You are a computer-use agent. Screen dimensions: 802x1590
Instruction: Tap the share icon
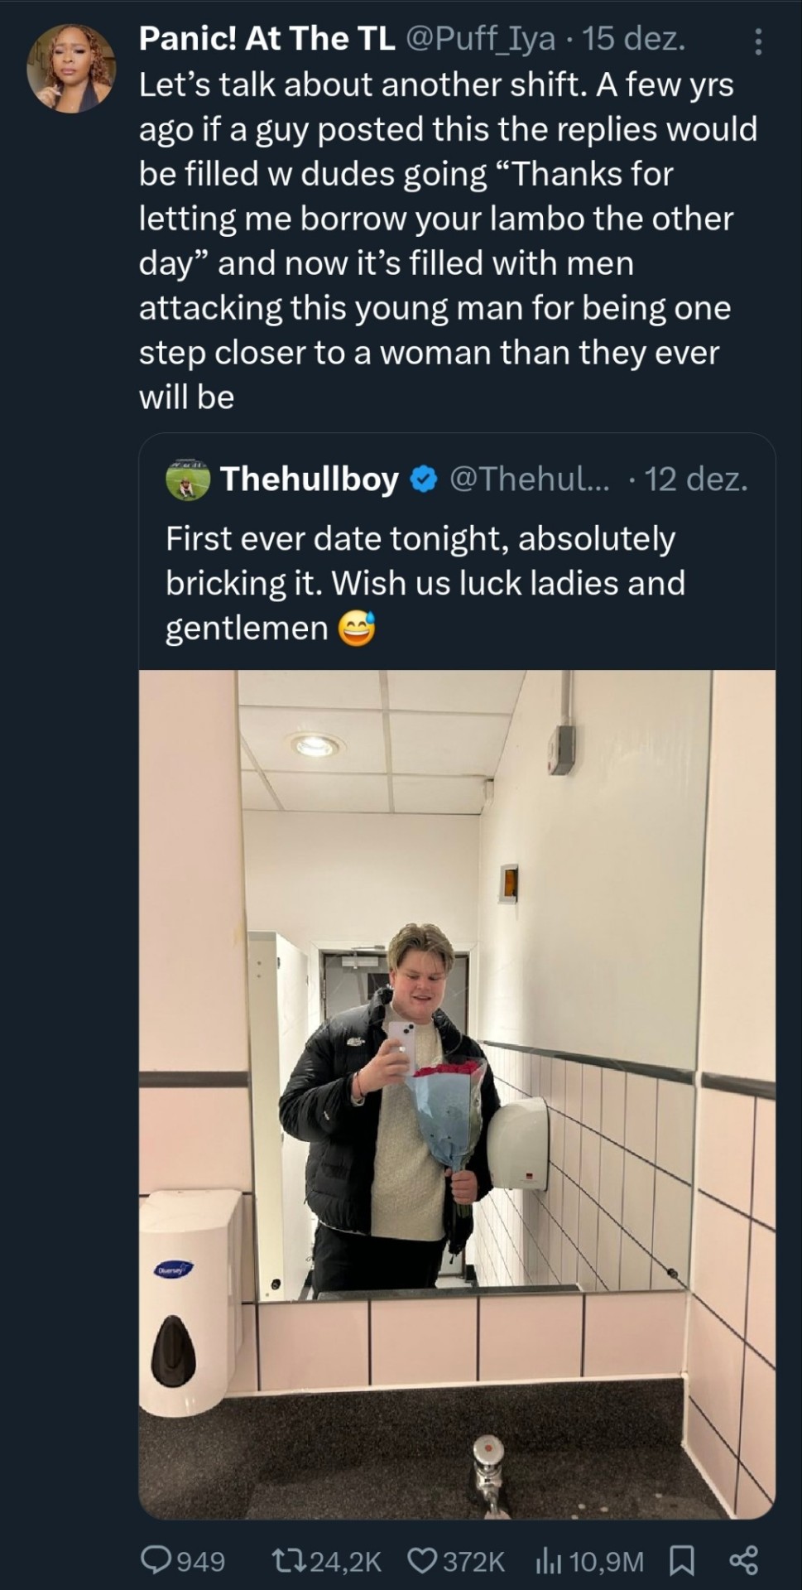click(x=743, y=1560)
